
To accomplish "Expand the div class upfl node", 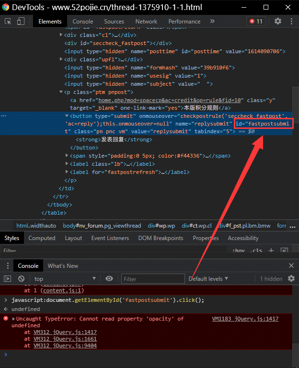I will point(61,59).
